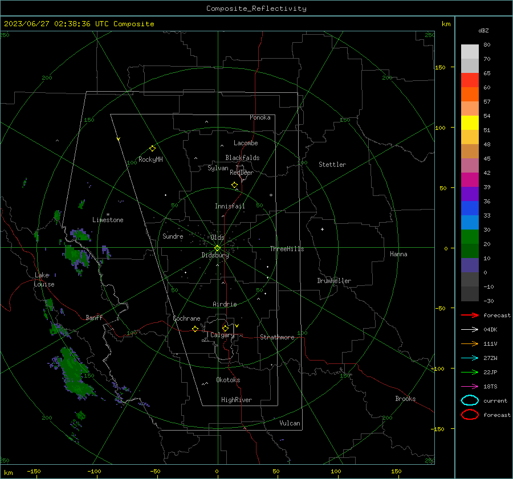Click the Sundre town label
The height and width of the screenshot is (479, 513).
pyautogui.click(x=173, y=236)
